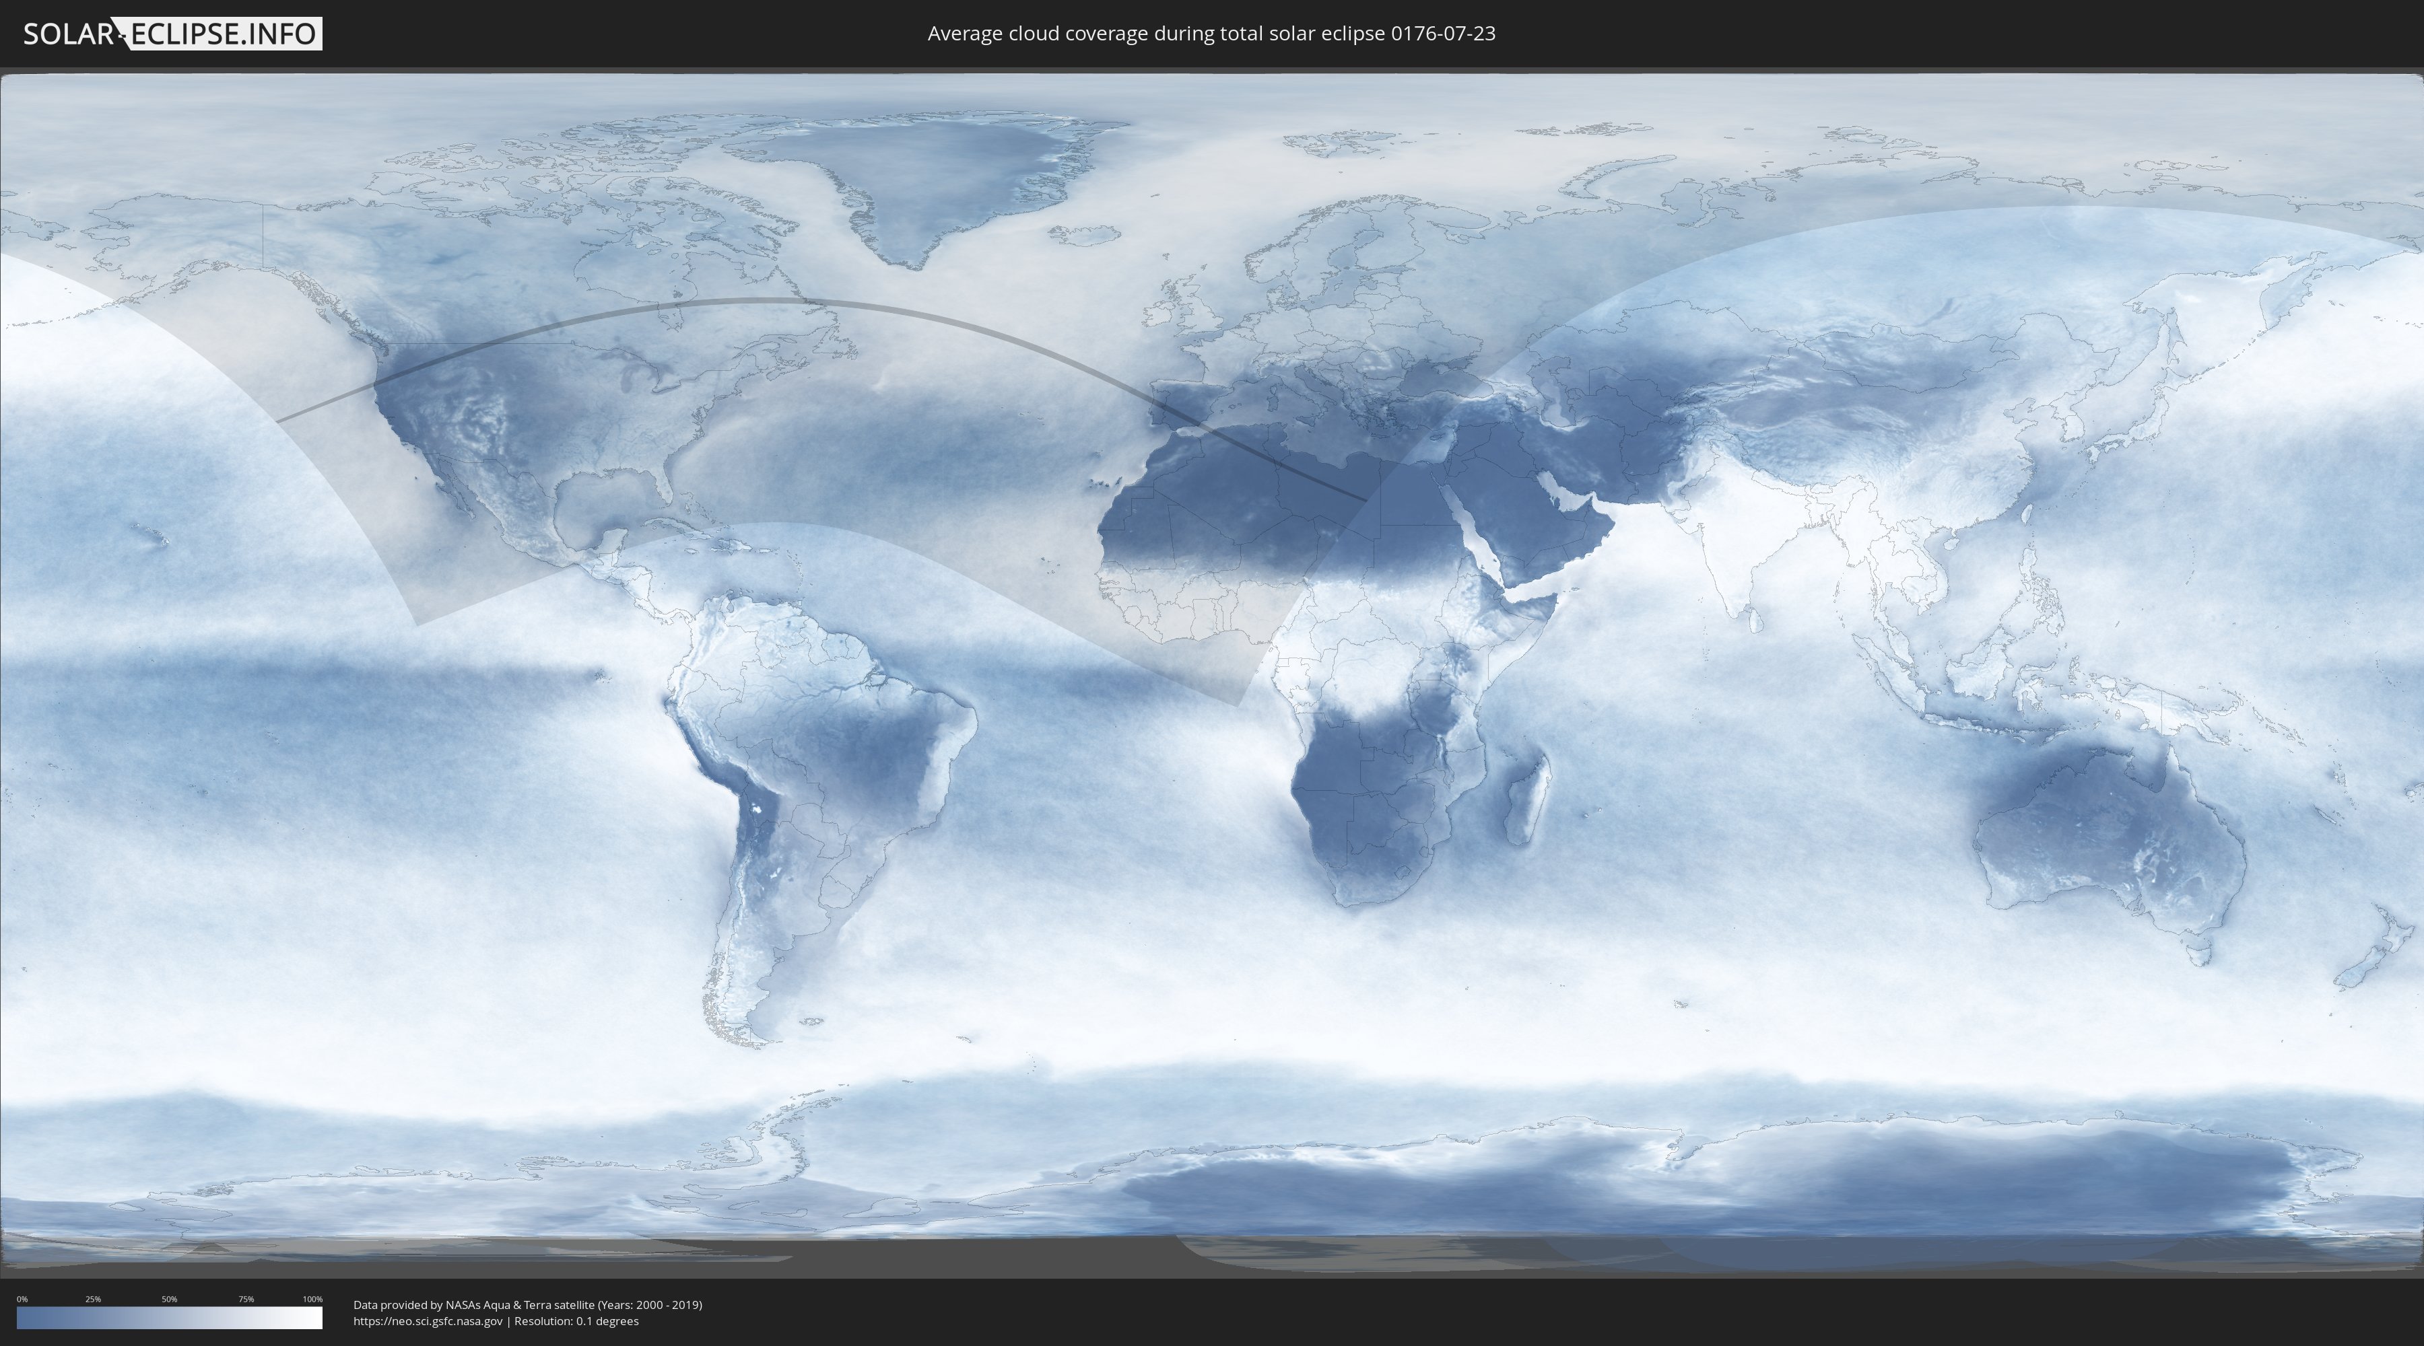Open the neo.sci.gsfc.nasa.gov URL text
Image resolution: width=2424 pixels, height=1346 pixels.
(428, 1320)
